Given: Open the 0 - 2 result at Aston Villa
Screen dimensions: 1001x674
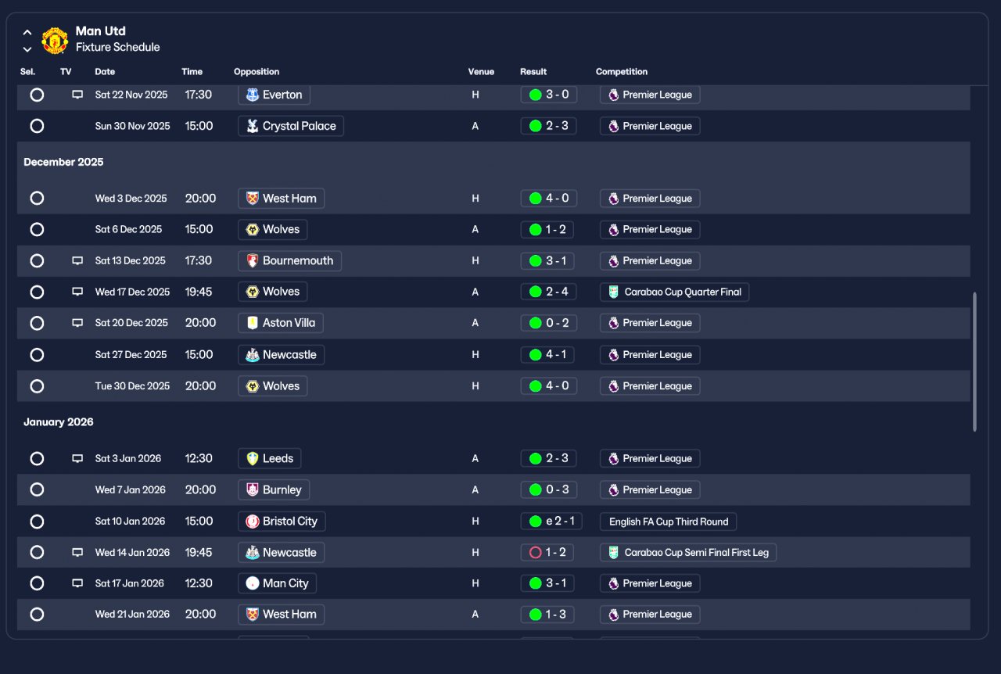Looking at the screenshot, I should (x=549, y=323).
